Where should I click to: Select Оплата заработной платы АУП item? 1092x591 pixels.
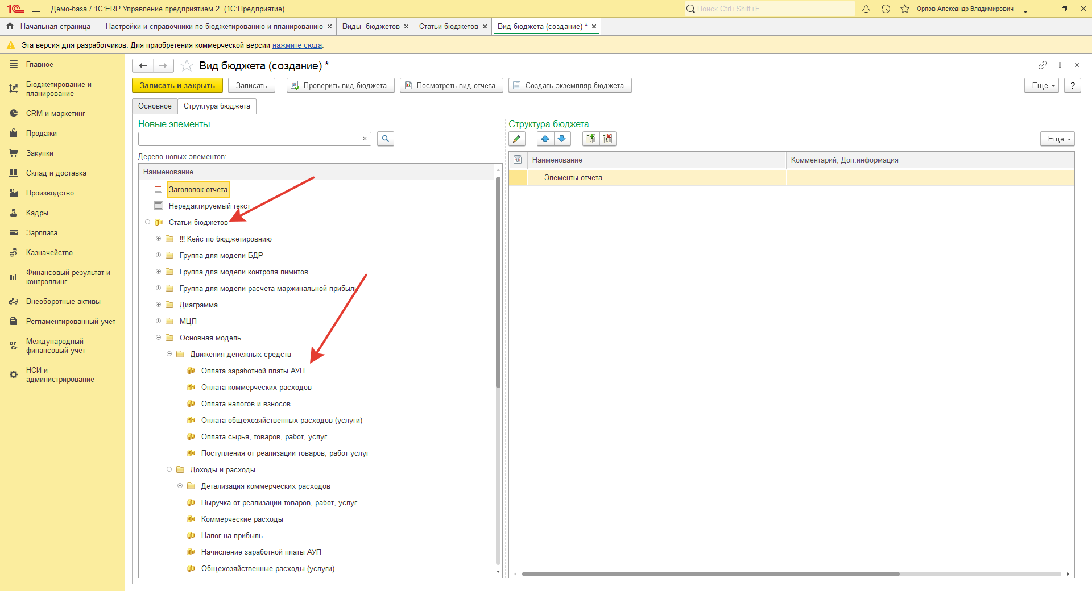[253, 371]
